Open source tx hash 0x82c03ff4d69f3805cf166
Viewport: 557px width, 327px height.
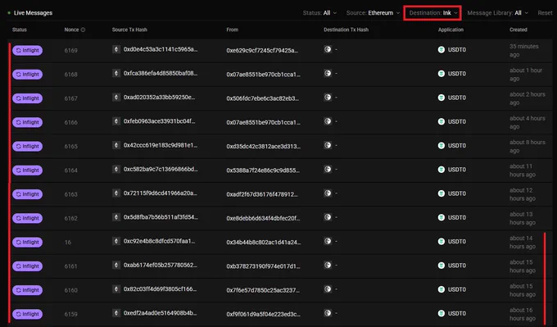click(160, 288)
